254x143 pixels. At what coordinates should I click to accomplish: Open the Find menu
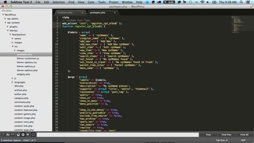(x=71, y=2)
